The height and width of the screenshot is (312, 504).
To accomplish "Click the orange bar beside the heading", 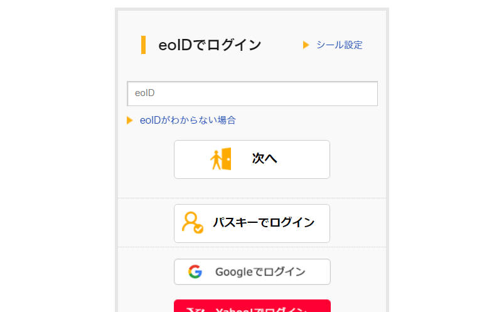I will coord(144,45).
